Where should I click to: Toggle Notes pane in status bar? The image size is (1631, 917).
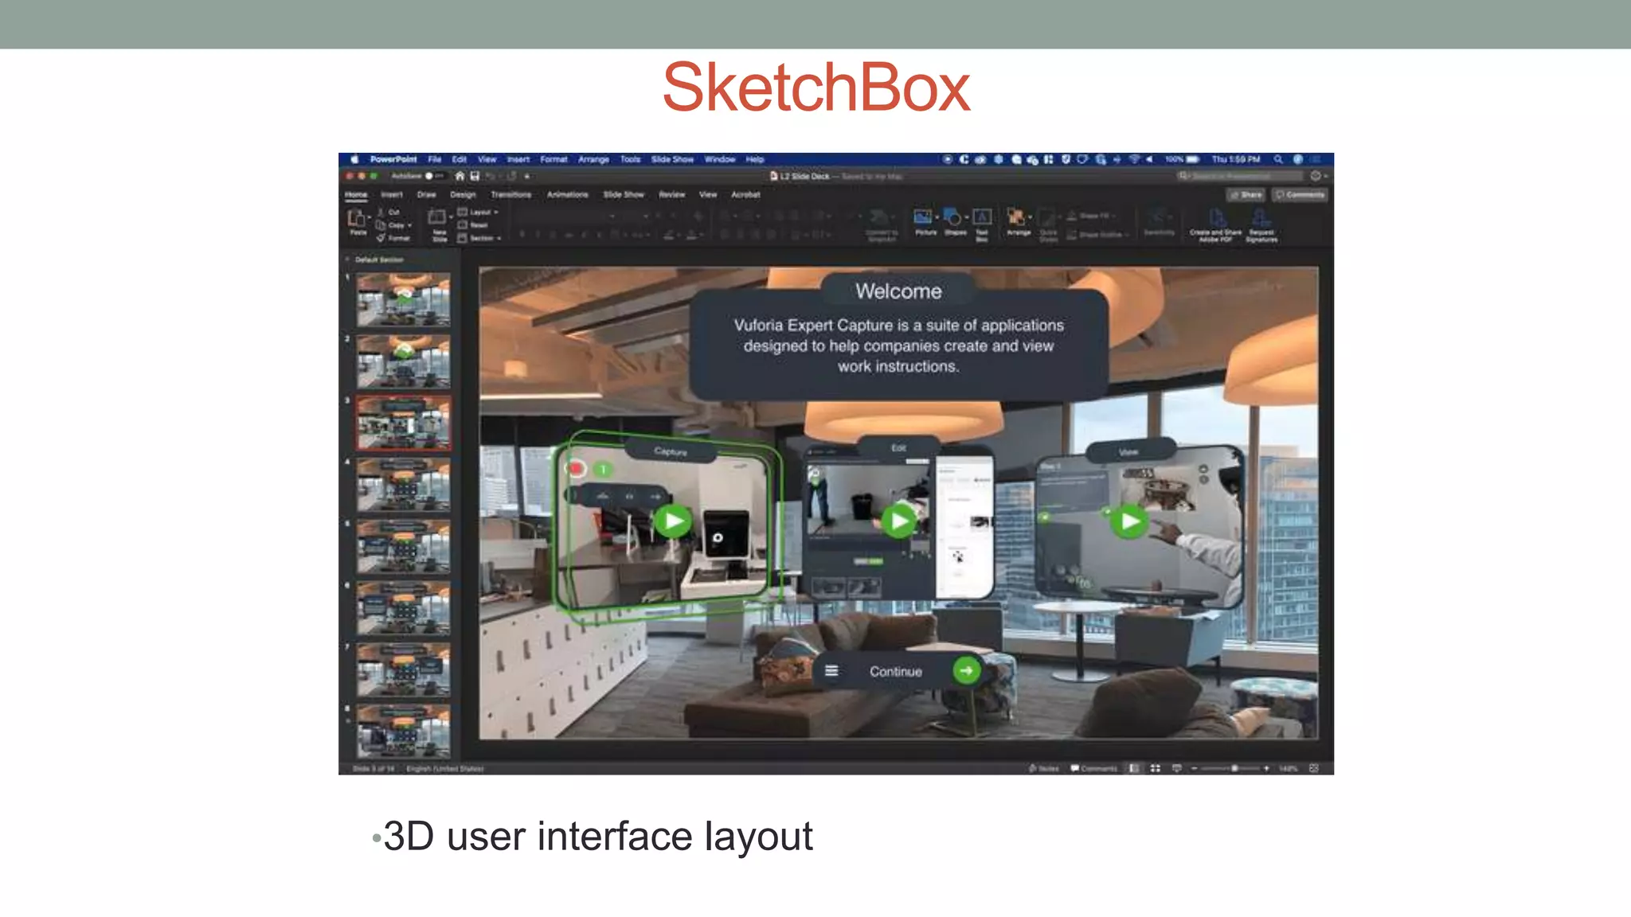tap(1044, 768)
